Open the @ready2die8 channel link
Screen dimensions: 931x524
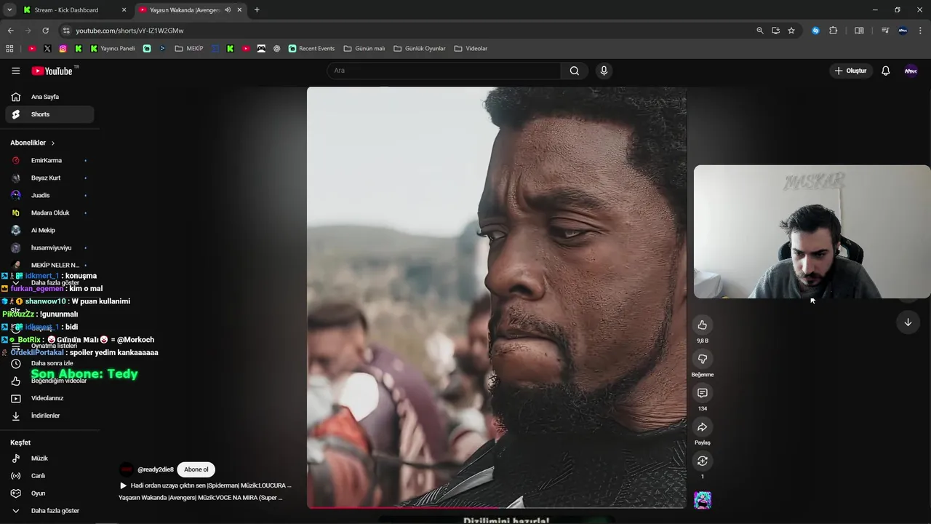(x=156, y=469)
